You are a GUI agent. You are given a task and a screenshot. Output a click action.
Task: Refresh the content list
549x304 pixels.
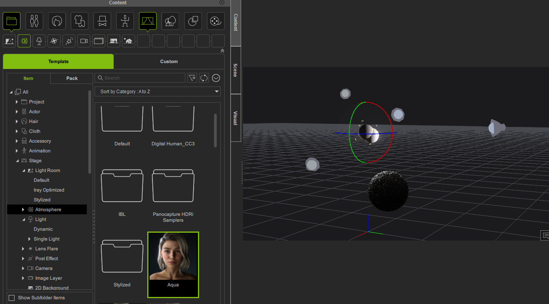tap(204, 78)
